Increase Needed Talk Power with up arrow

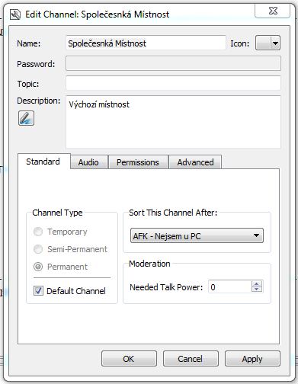257,284
